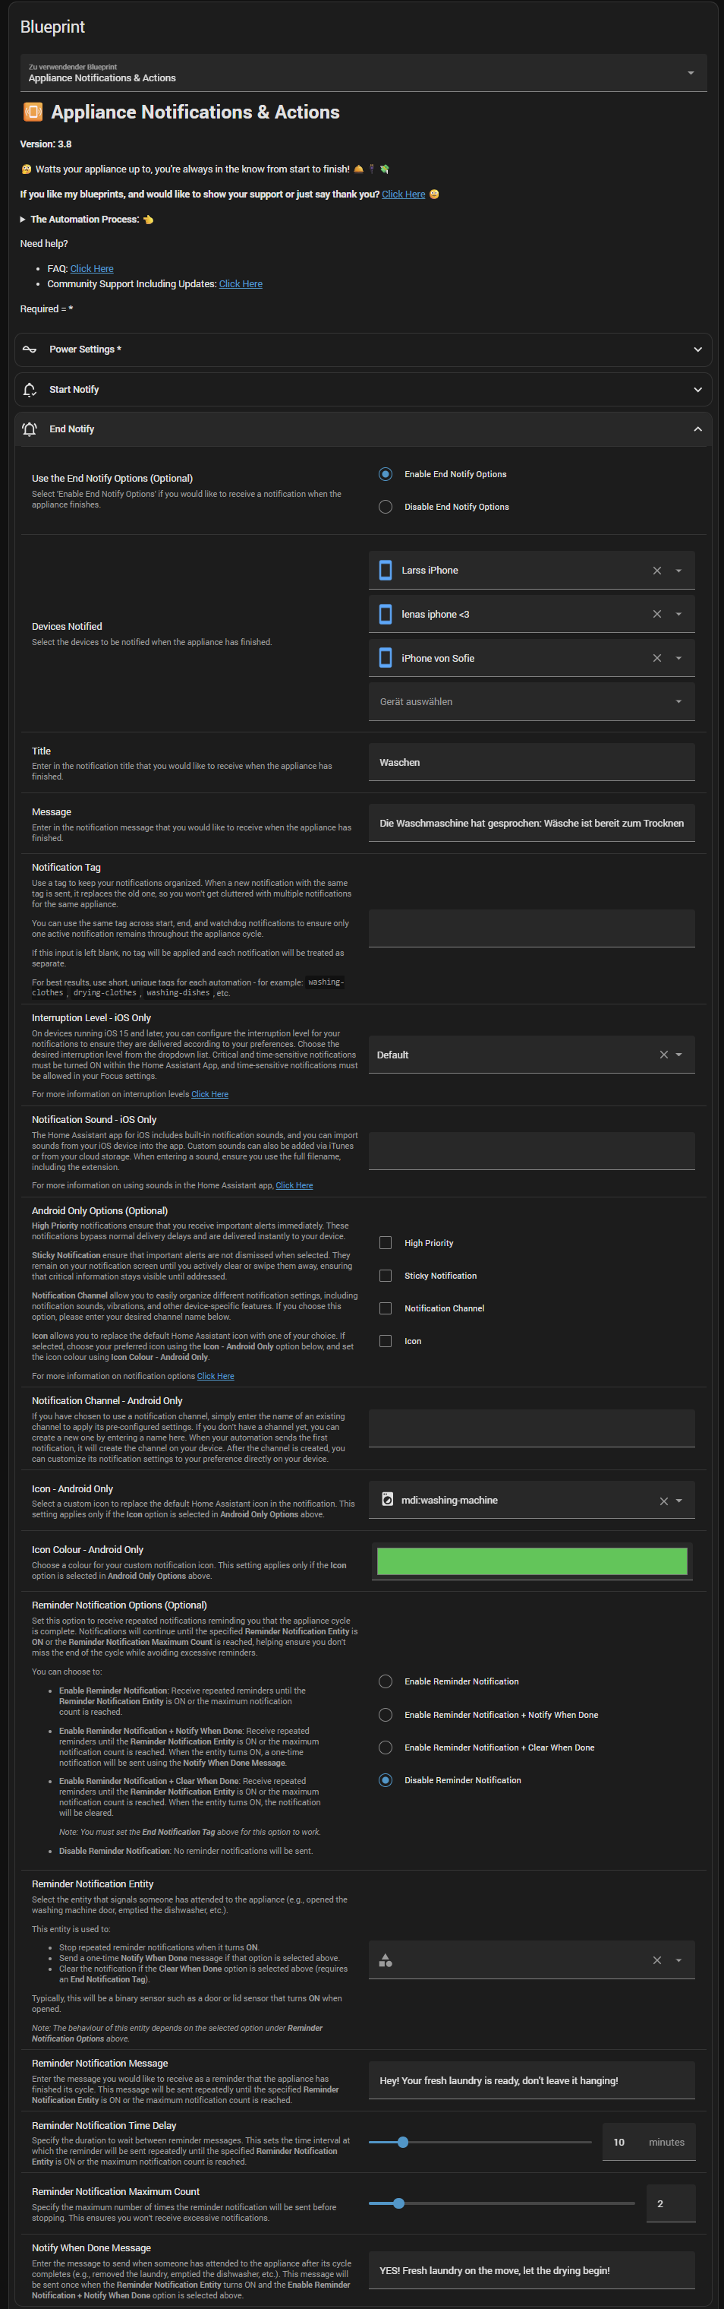The width and height of the screenshot is (724, 2309).
Task: Clear the mdi:washing-machine icon selection
Action: click(x=663, y=1501)
